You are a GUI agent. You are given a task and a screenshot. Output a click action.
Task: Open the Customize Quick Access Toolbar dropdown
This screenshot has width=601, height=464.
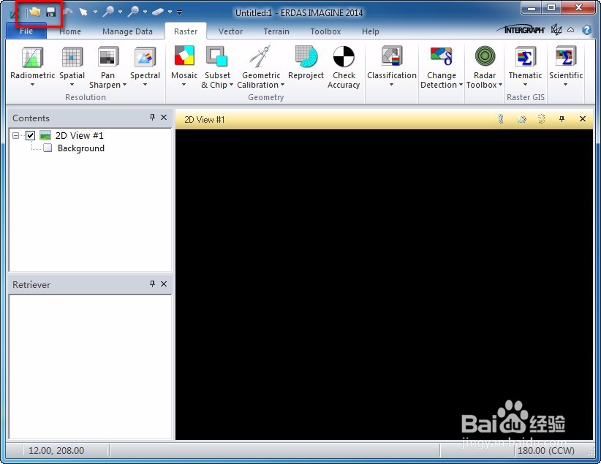coord(179,12)
